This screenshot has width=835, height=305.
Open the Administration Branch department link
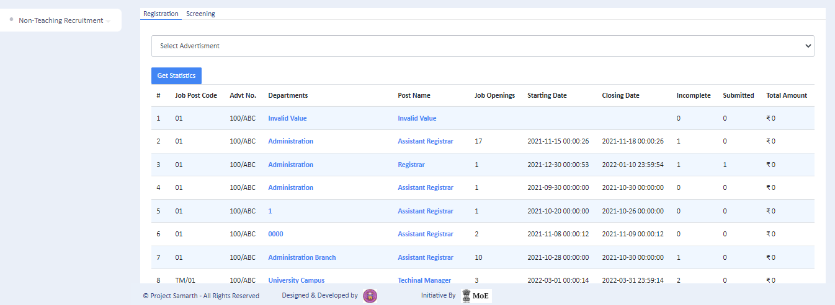pyautogui.click(x=302, y=257)
